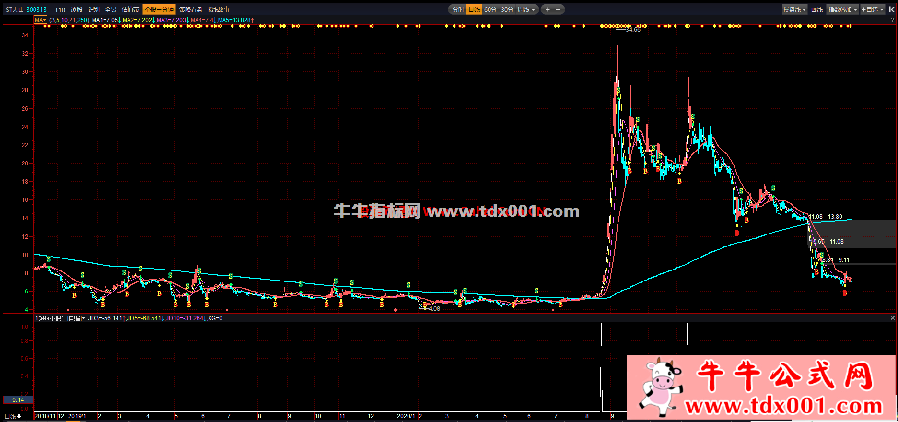Click the MA parameters (3,5,10,21,250)
This screenshot has height=422, width=898.
tap(70, 20)
